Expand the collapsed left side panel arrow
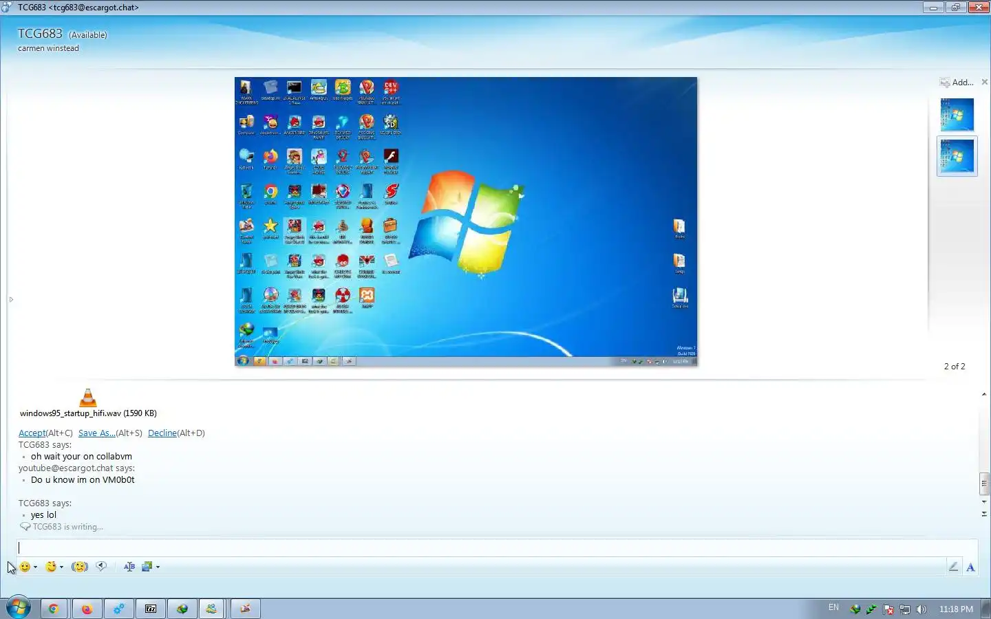 click(x=11, y=299)
